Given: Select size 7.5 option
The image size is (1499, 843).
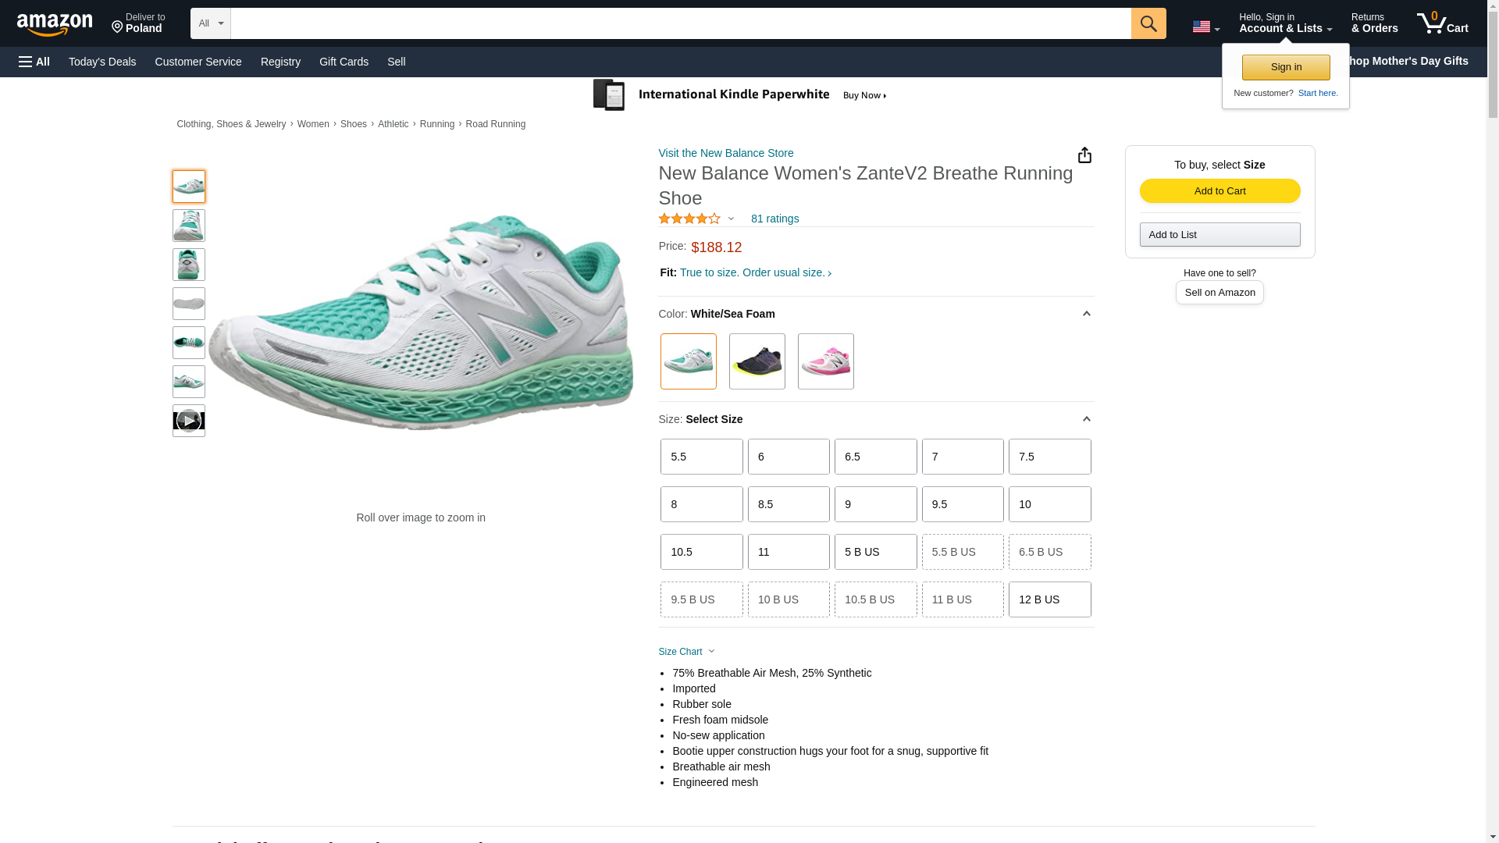Looking at the screenshot, I should (x=1049, y=457).
